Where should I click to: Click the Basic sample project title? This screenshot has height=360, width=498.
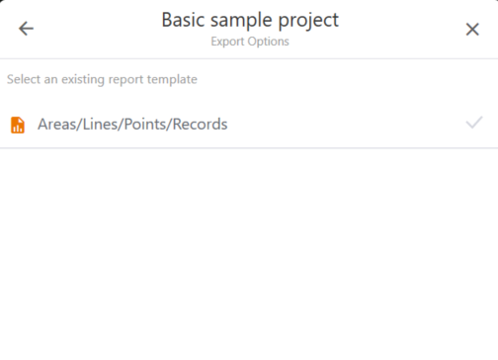250,20
